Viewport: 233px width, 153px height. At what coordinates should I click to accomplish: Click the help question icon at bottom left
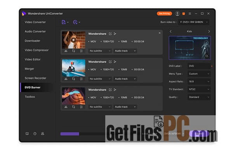[x=35, y=134]
